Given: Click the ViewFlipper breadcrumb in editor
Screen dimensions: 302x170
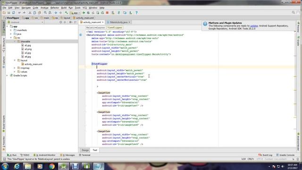Looking at the screenshot, I should [x=115, y=27].
